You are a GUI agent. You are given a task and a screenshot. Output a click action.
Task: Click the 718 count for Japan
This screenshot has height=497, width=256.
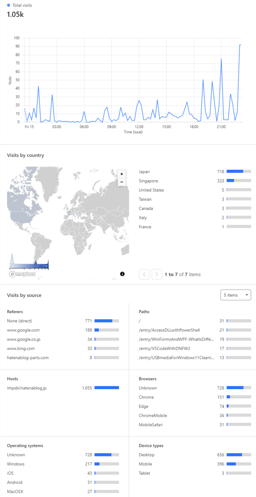[220, 171]
